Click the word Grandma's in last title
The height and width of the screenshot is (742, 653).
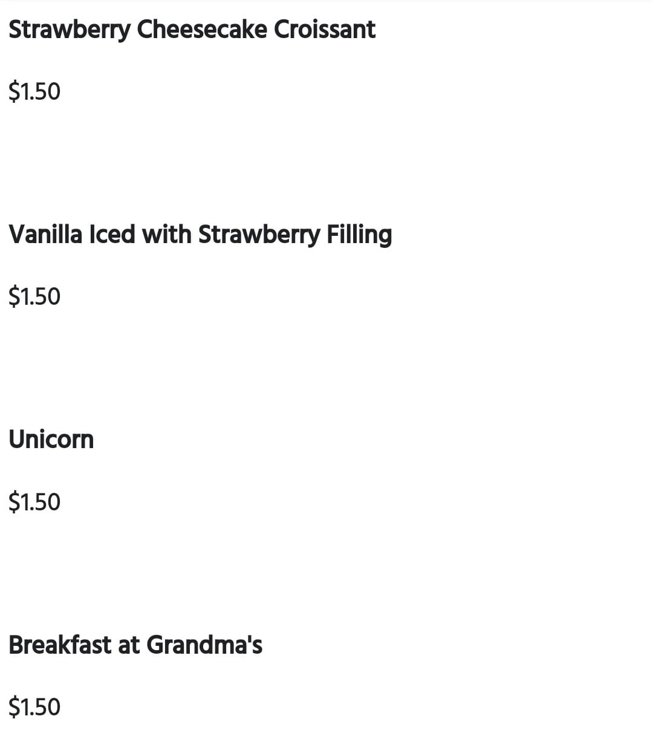coord(204,645)
